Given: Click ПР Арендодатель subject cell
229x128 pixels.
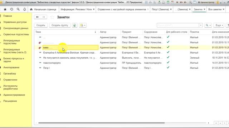Looking at the screenshot, I should (131, 63).
